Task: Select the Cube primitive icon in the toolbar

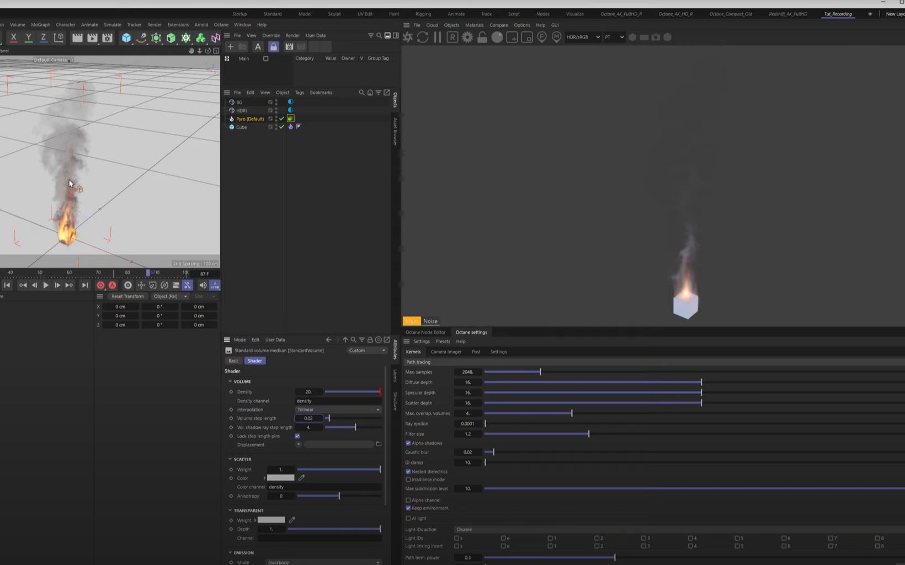Action: pyautogui.click(x=126, y=38)
